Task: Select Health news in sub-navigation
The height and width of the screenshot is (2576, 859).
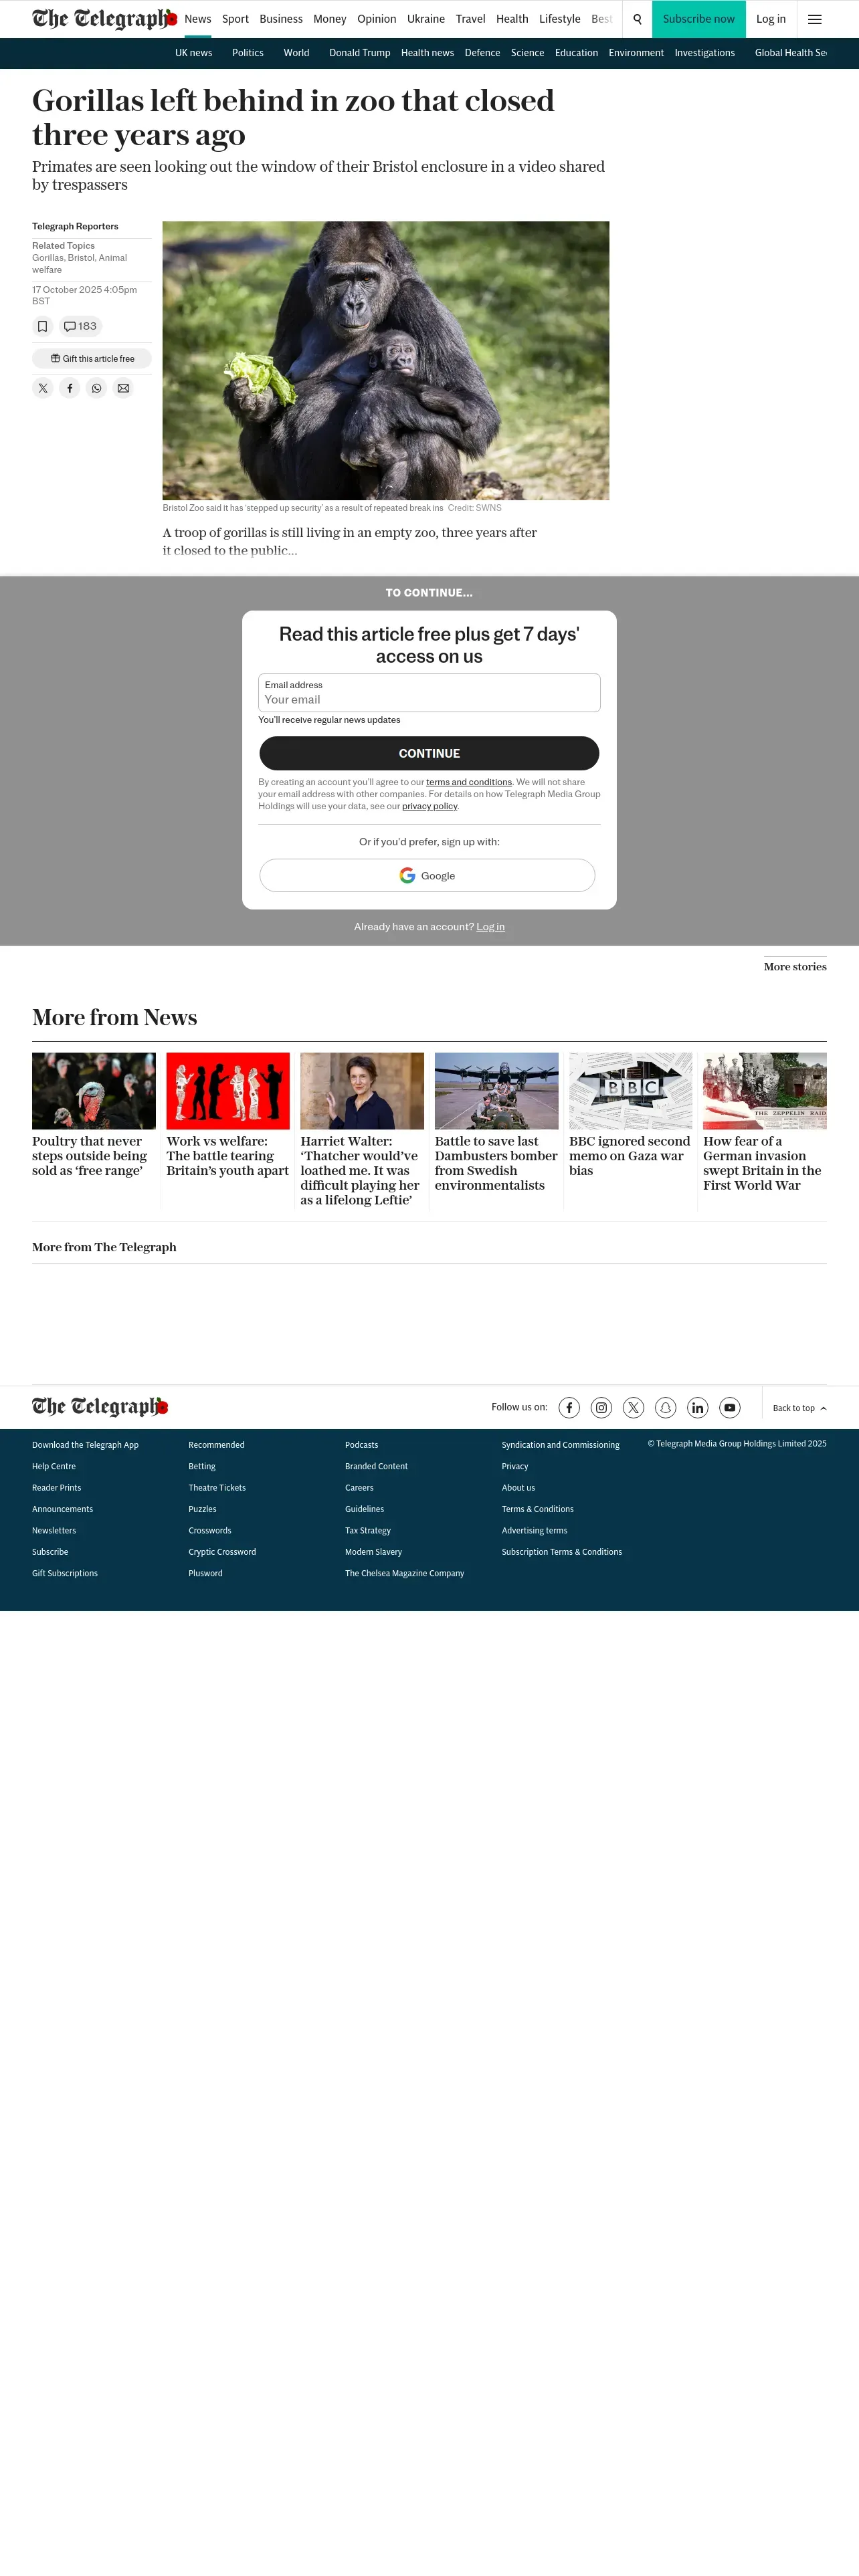Action: coord(427,53)
